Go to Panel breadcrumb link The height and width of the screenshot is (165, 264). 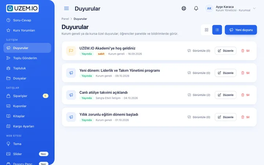[x=65, y=19]
